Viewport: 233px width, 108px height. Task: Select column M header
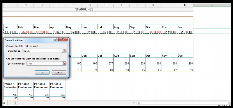click(185, 5)
